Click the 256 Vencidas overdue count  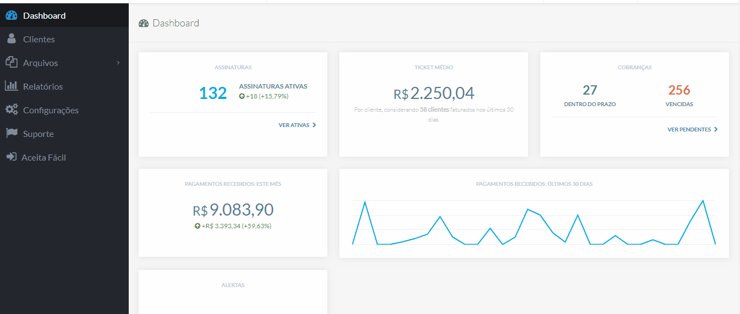pyautogui.click(x=679, y=90)
